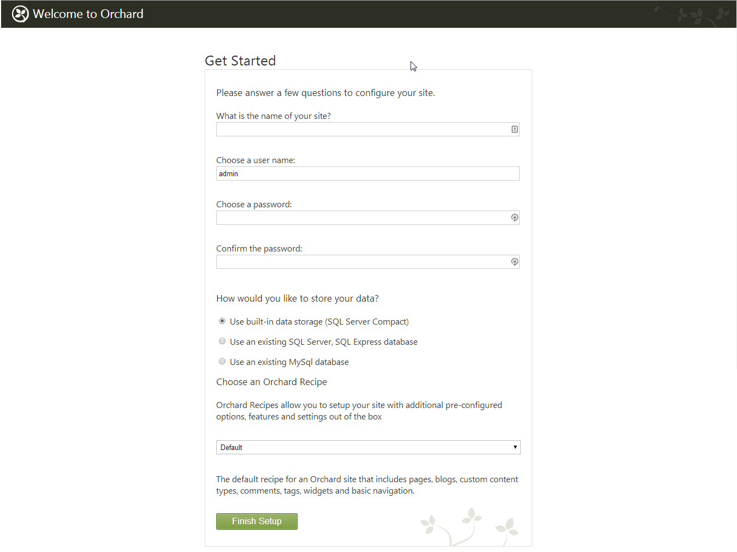Click the key icon in Choose a password field
Image resolution: width=737 pixels, height=552 pixels.
514,218
